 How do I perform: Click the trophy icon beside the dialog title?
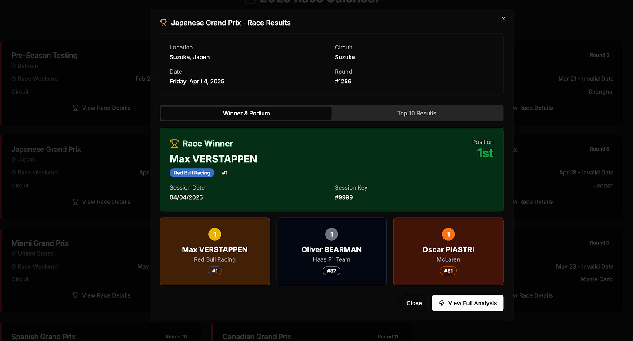coord(163,23)
